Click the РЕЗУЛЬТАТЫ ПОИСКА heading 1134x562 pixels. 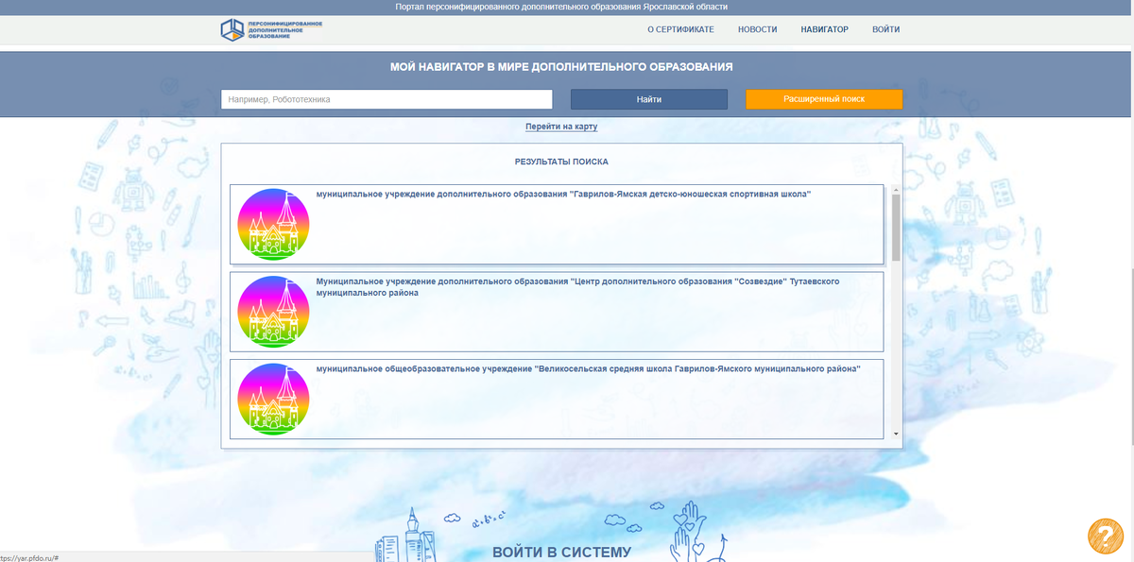click(561, 162)
